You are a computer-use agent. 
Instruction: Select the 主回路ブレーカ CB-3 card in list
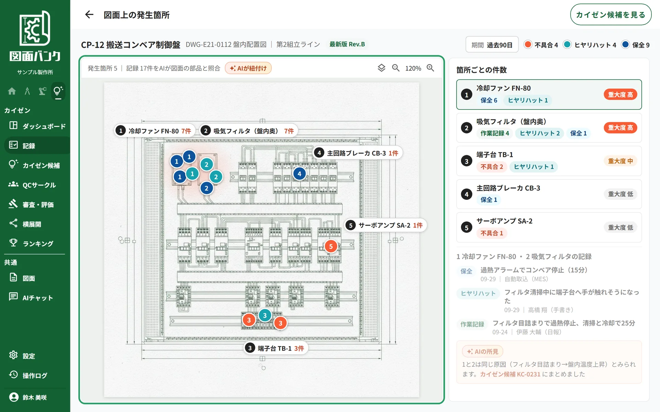pos(549,194)
